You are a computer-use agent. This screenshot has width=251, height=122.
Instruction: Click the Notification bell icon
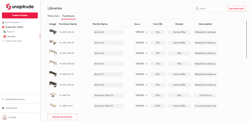[x=3, y=108]
